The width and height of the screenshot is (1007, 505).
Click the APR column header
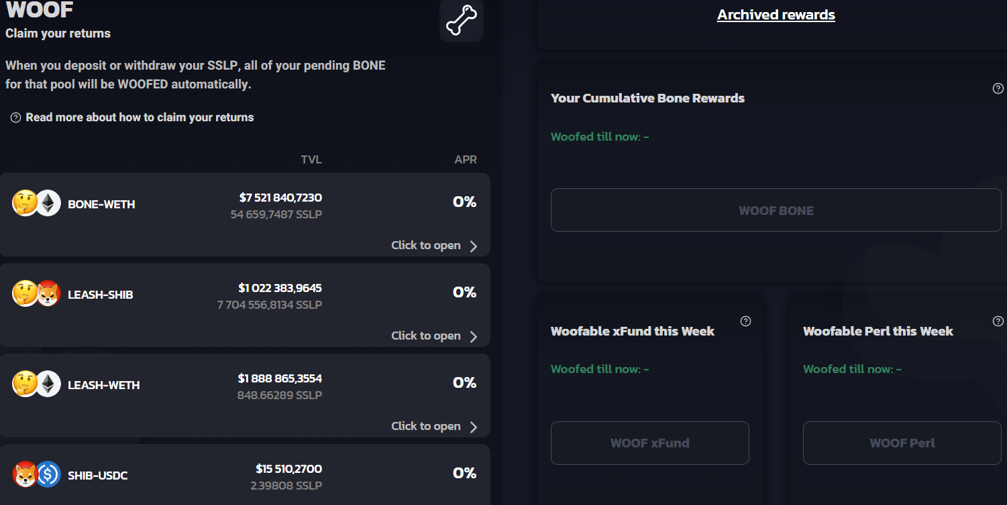[466, 159]
